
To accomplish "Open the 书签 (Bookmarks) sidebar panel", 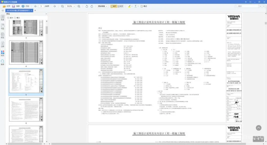I will [x=2, y=27].
